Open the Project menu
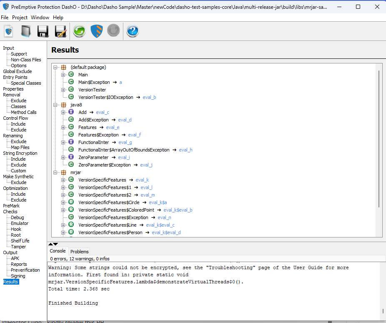The height and width of the screenshot is (323, 386). coord(20,18)
